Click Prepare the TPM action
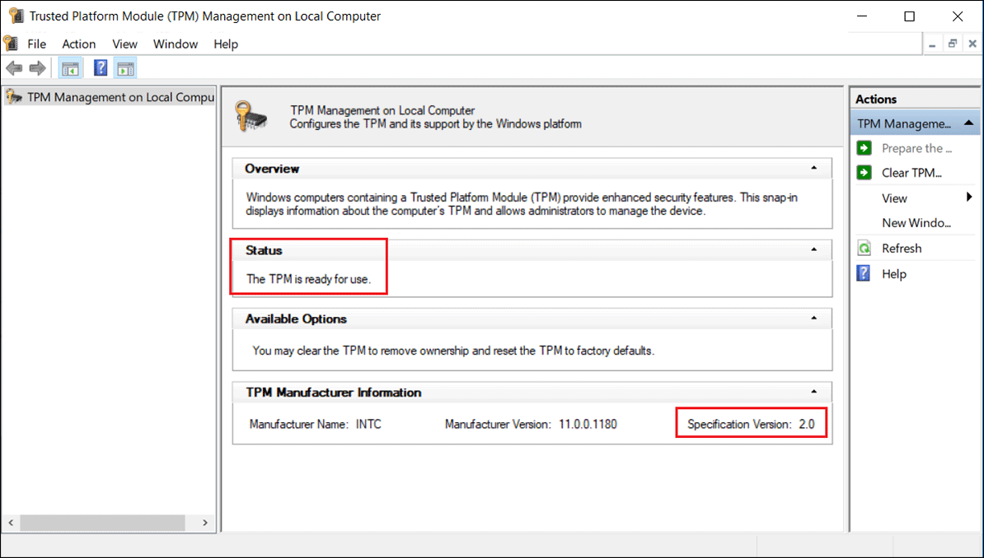Image resolution: width=984 pixels, height=558 pixels. (x=917, y=149)
